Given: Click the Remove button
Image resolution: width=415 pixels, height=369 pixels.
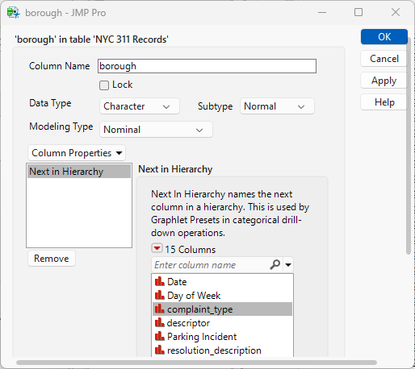Looking at the screenshot, I should (x=52, y=259).
